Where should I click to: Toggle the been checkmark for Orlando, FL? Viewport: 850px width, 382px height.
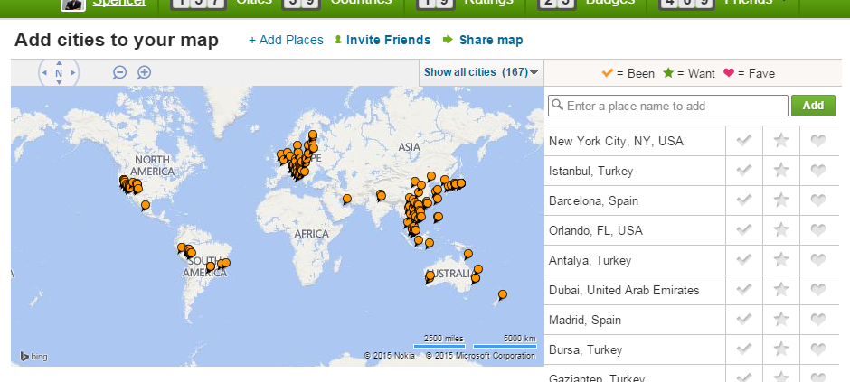pyautogui.click(x=744, y=230)
